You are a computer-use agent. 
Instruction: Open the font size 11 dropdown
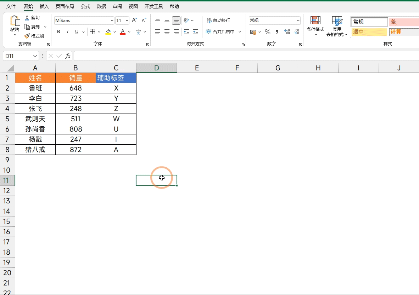tap(127, 21)
